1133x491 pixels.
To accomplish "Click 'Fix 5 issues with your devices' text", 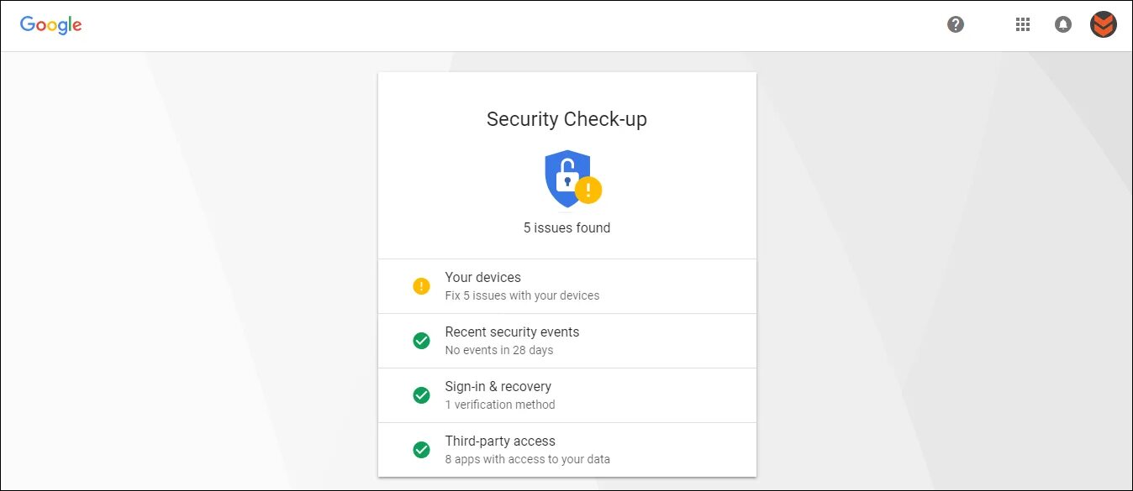I will [x=522, y=295].
